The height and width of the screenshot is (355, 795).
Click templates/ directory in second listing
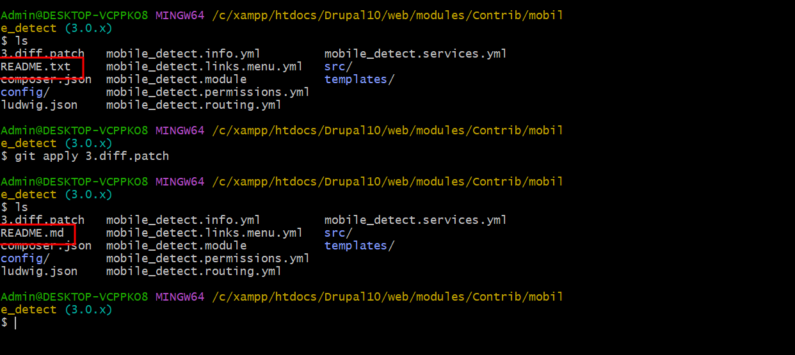point(360,246)
